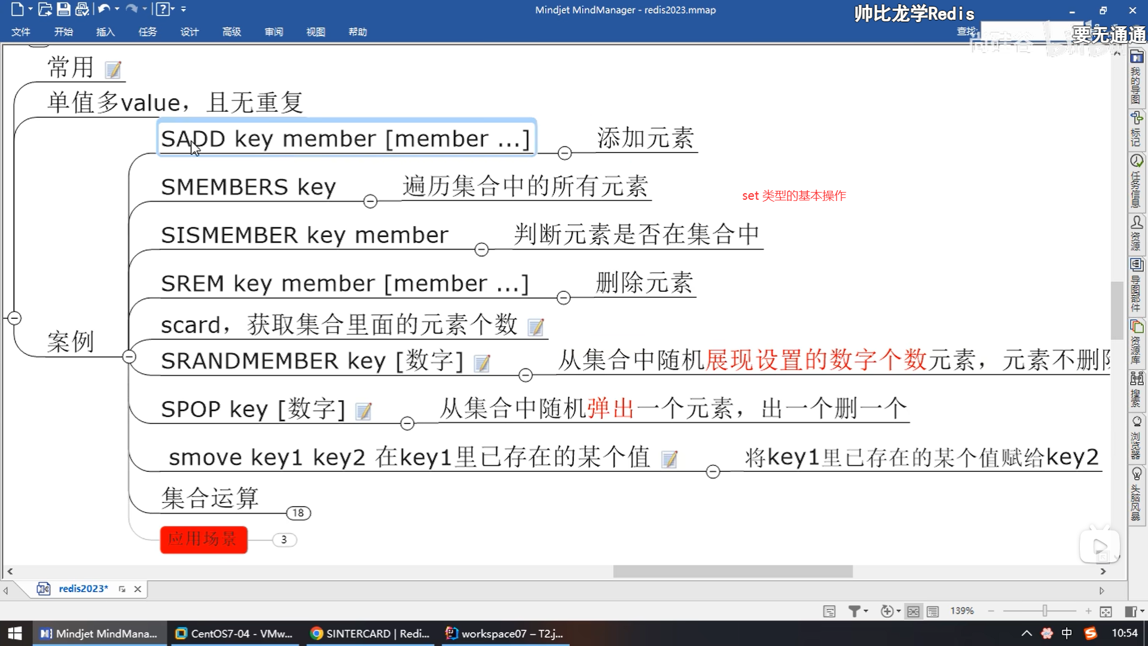Open the New document dropdown arrow
The height and width of the screenshot is (646, 1148).
click(x=30, y=10)
